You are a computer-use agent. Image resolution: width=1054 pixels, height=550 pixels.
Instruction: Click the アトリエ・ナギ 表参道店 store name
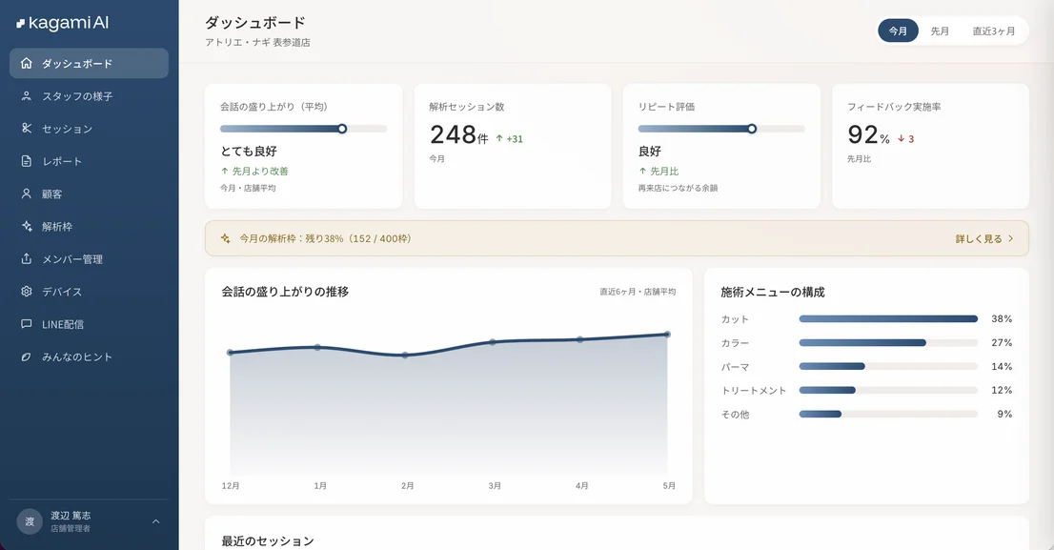pos(257,42)
